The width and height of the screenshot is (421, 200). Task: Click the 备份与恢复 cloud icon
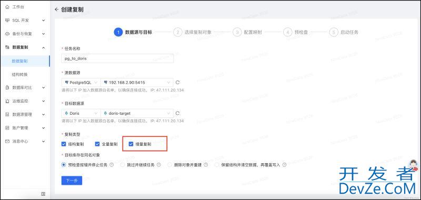7,34
